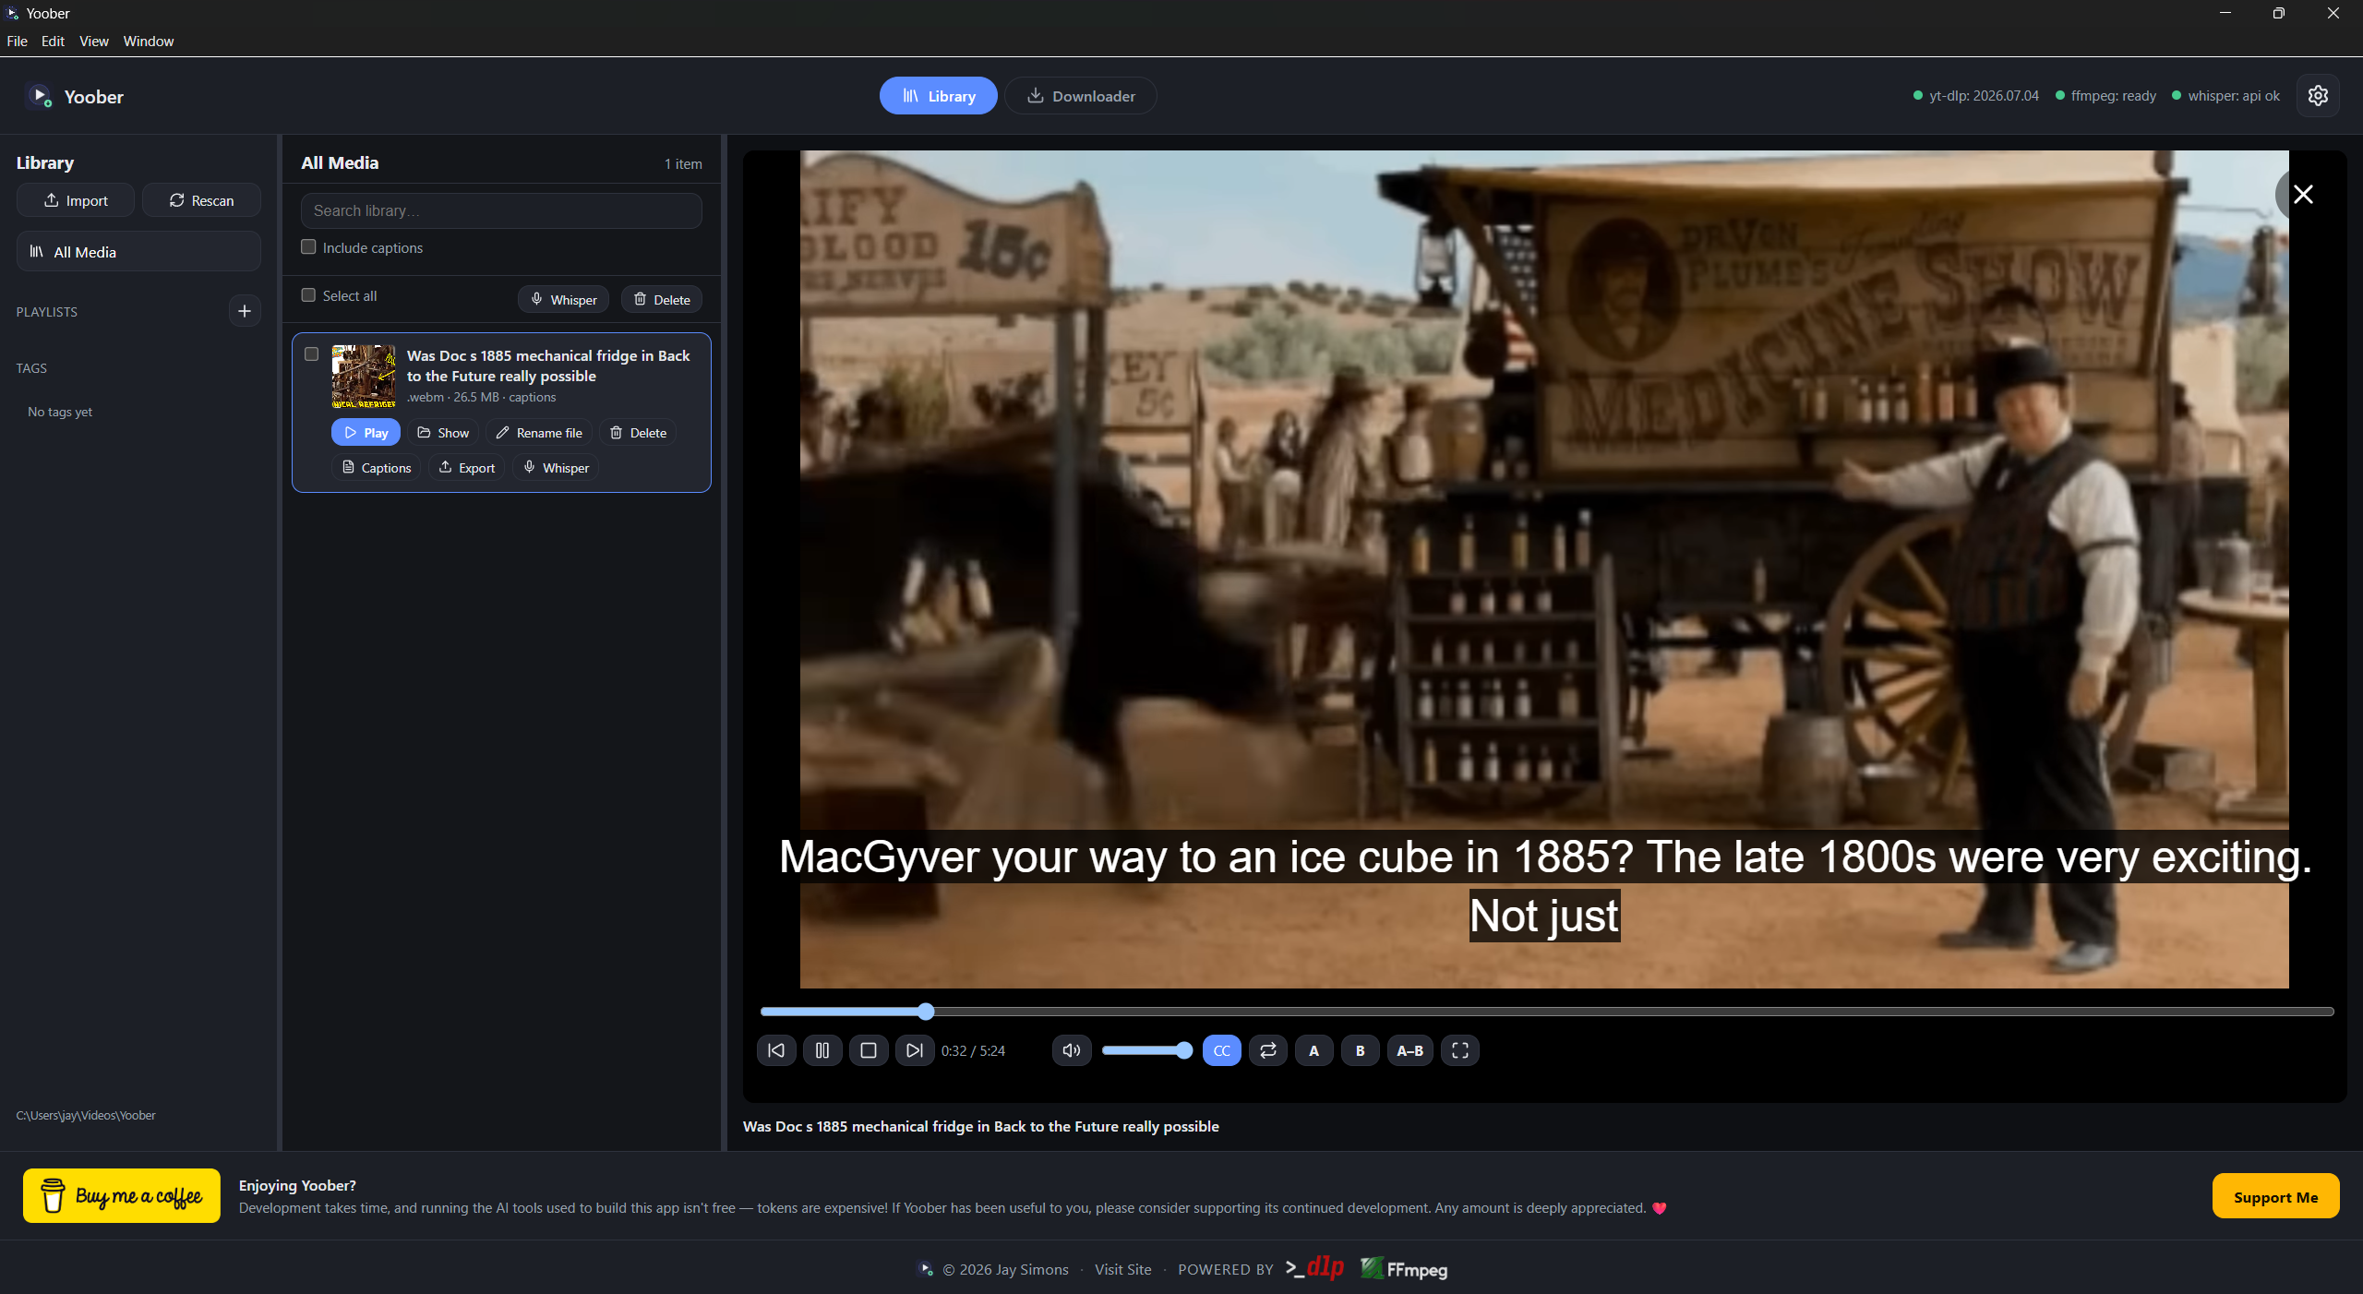The height and width of the screenshot is (1294, 2363).
Task: Click the video title below the player
Action: pos(980,1126)
